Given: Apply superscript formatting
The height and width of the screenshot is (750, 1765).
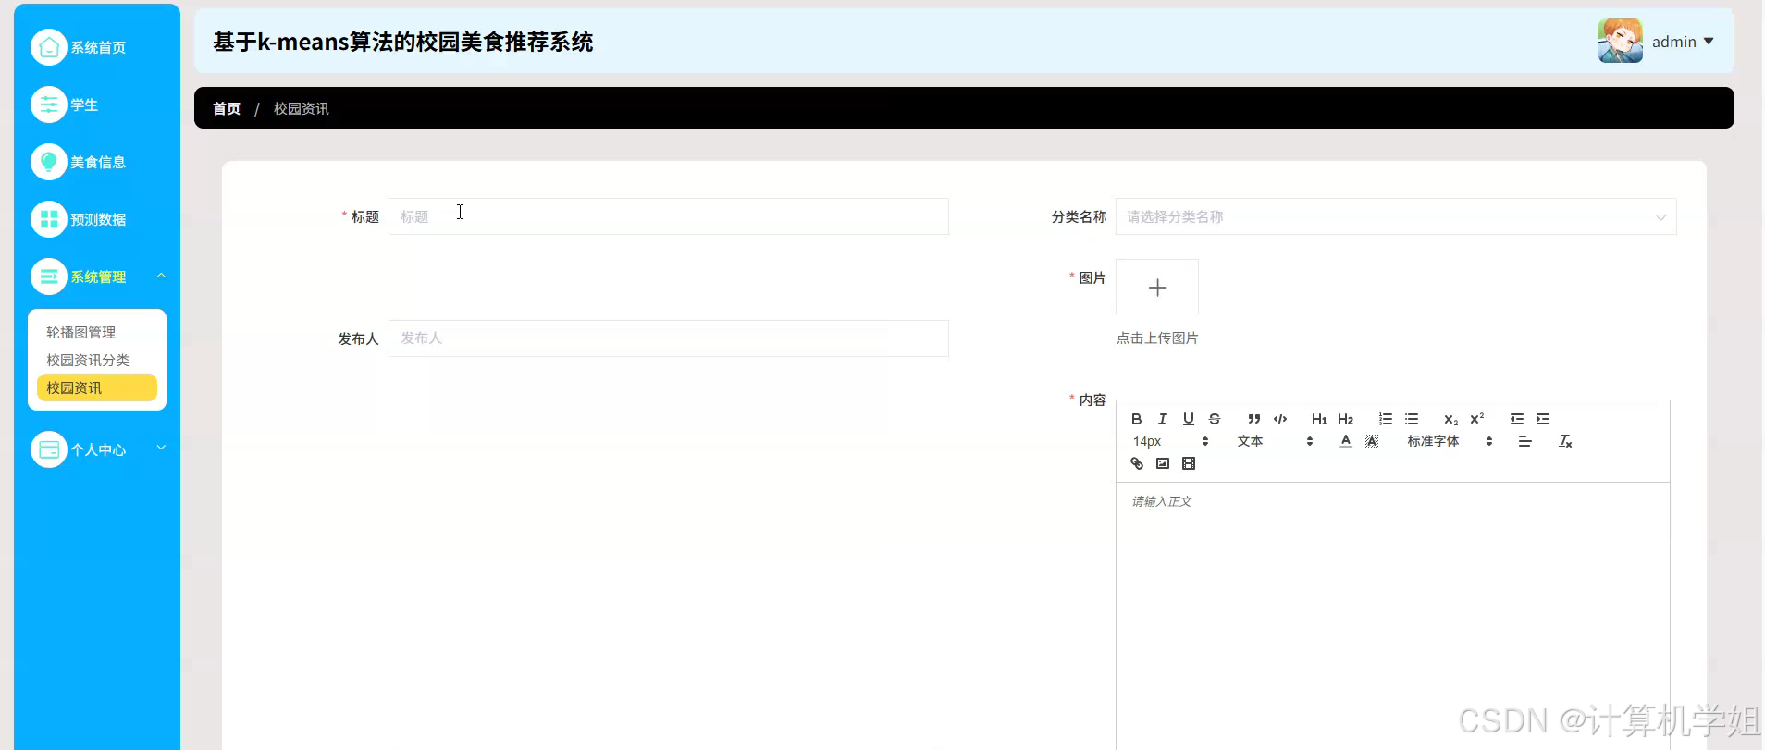Looking at the screenshot, I should [x=1477, y=419].
